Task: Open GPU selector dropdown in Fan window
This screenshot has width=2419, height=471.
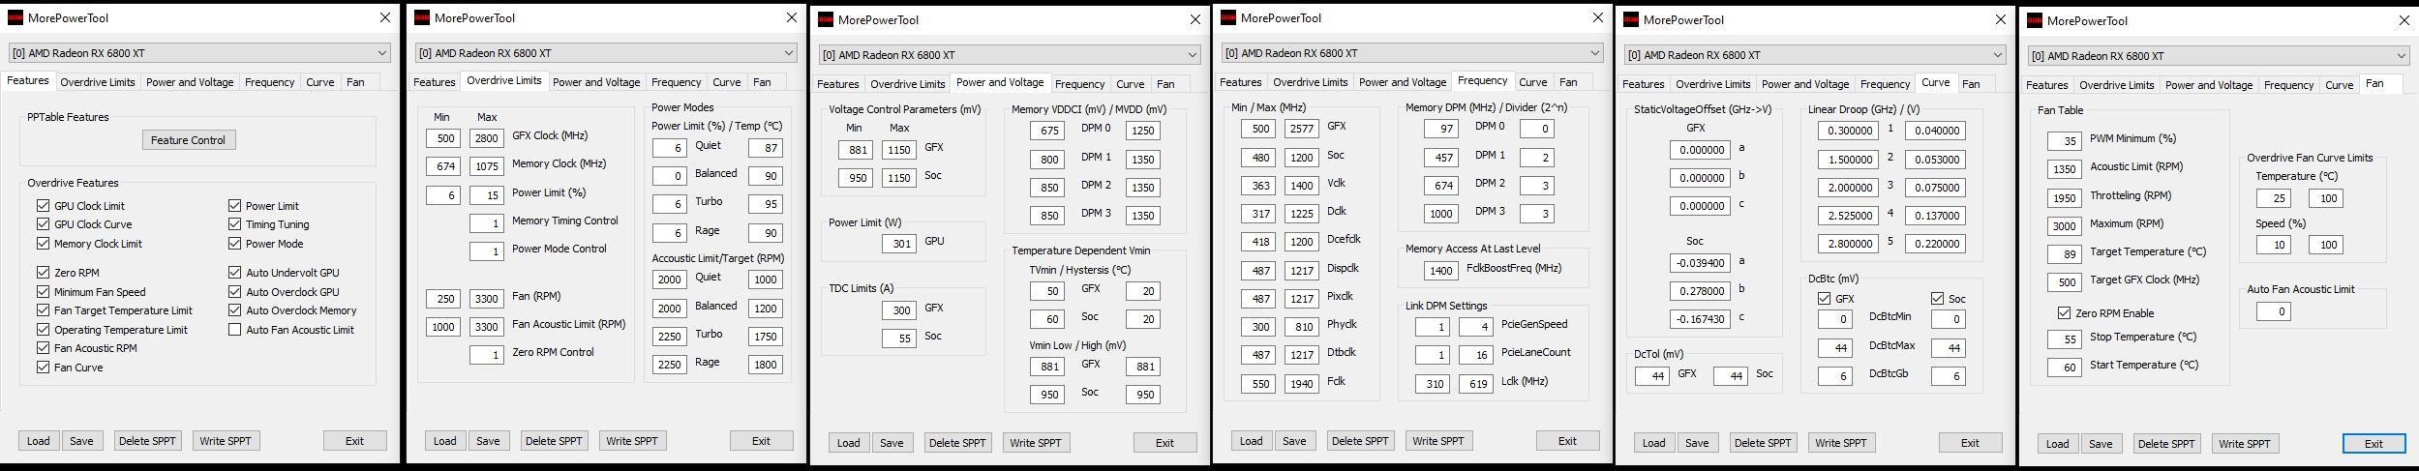Action: (2219, 56)
